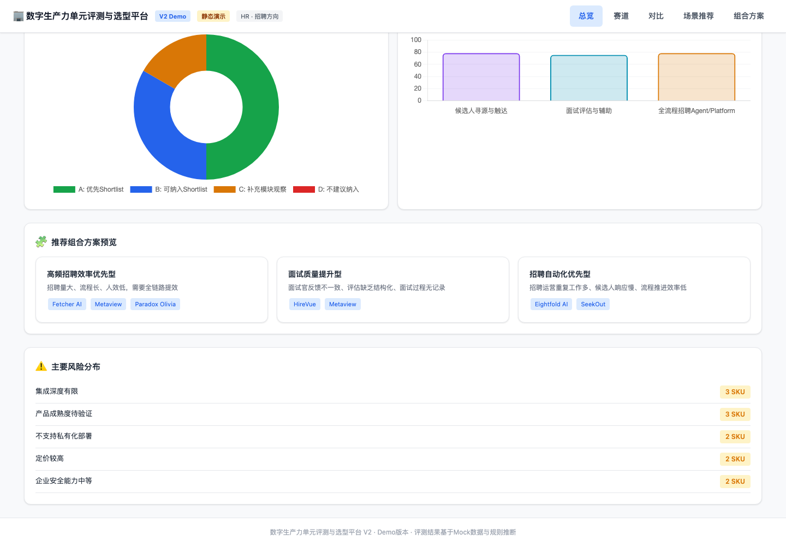
Task: Click the HireVue tag
Action: point(305,304)
